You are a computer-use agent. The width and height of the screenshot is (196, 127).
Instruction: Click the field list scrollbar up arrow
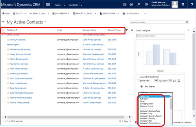coord(171,96)
